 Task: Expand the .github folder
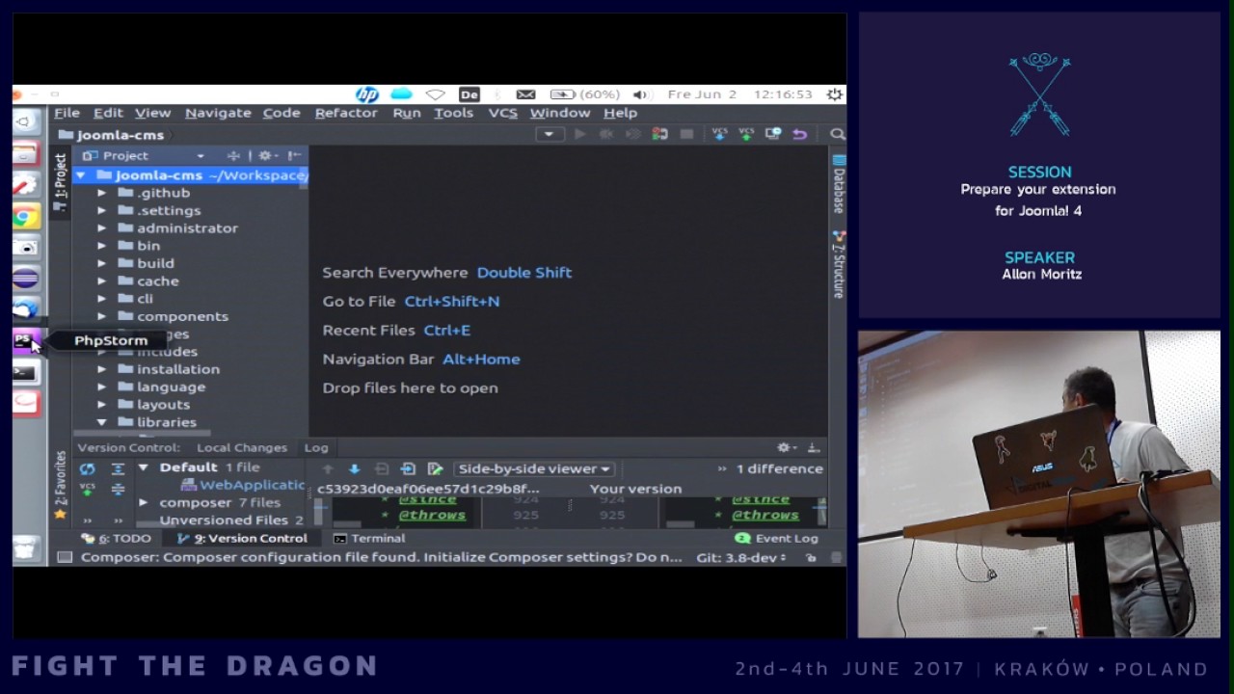(x=102, y=193)
